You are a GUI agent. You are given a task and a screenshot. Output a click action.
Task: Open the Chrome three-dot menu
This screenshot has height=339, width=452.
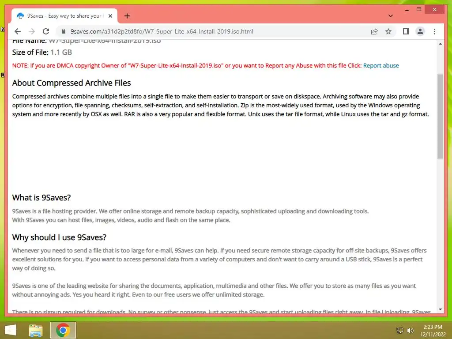point(434,31)
